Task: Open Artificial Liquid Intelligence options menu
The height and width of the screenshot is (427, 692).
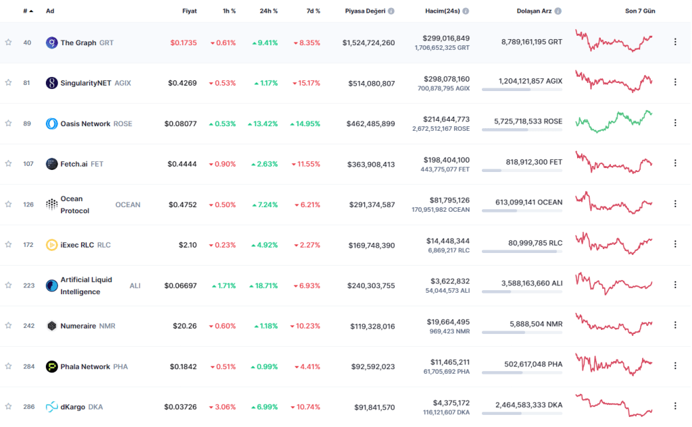Action: click(x=675, y=285)
